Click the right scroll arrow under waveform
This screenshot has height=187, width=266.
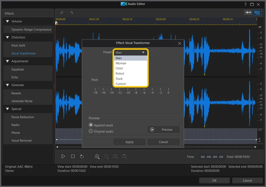255,147
